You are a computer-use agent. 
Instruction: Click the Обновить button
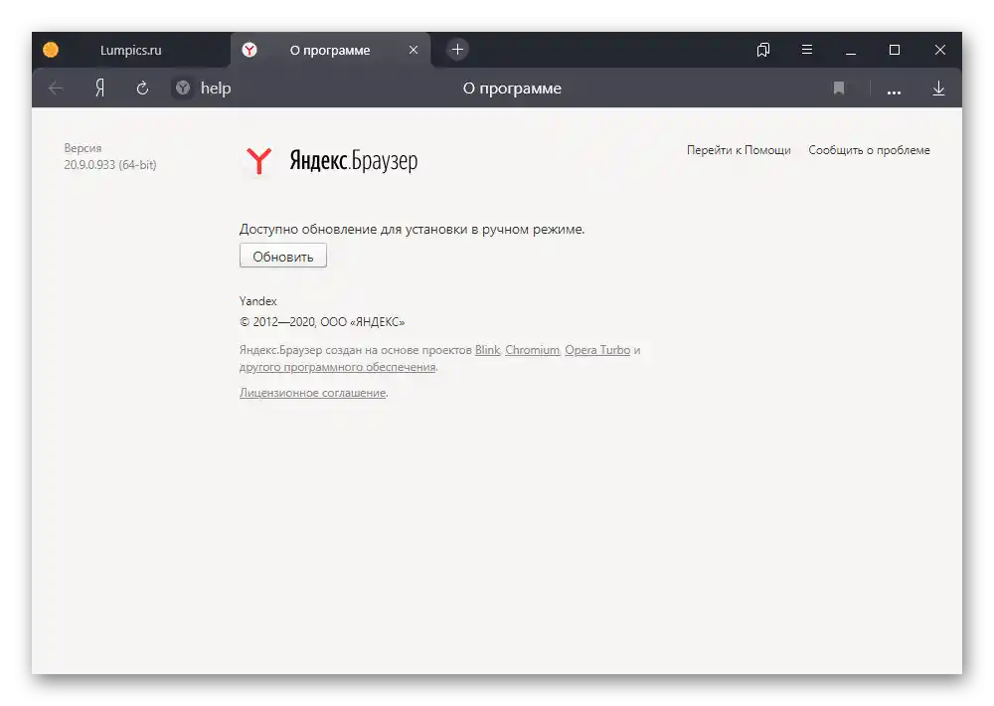tap(282, 256)
